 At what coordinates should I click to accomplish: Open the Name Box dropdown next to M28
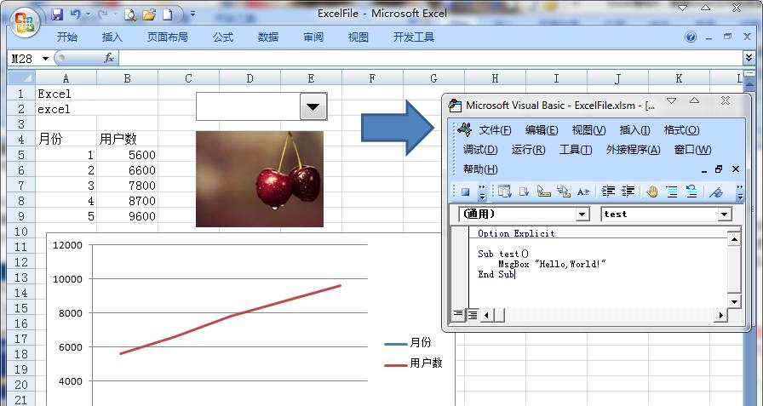(x=45, y=59)
